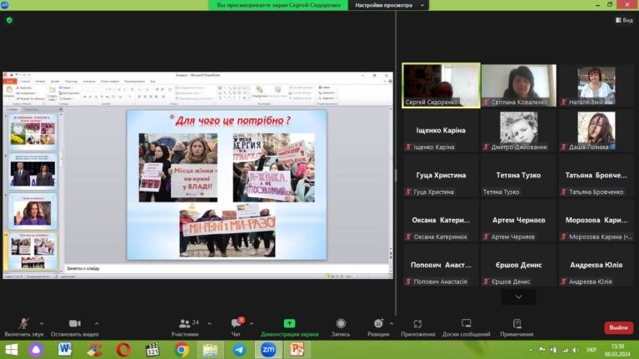The width and height of the screenshot is (639, 359).
Task: Show more participants with down chevron
Action: tap(518, 297)
